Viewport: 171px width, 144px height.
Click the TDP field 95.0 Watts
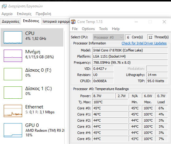tap(157, 81)
